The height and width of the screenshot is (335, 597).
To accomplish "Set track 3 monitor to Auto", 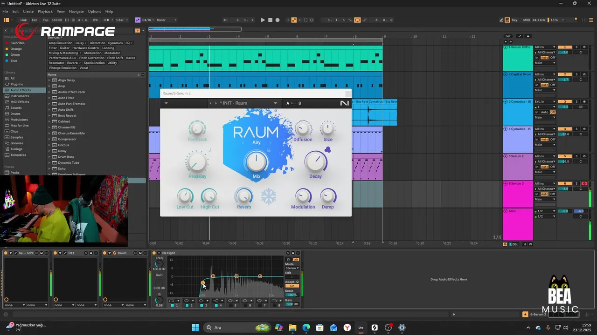I will [545, 112].
